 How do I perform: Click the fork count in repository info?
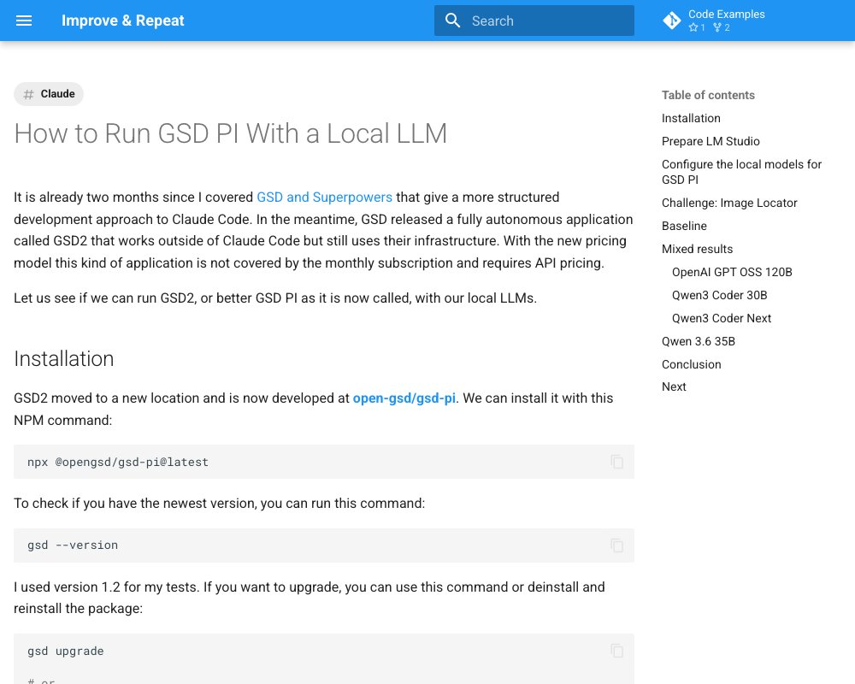coord(722,27)
